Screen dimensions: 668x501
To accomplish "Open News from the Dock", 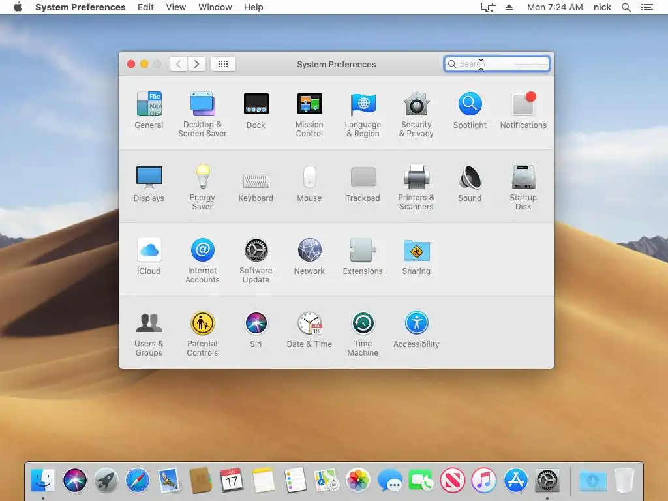I will coord(453,480).
